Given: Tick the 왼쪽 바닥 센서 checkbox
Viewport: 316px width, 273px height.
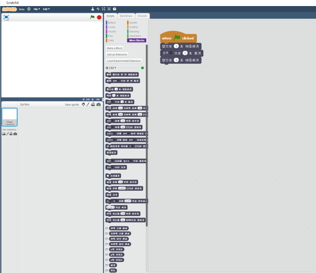Looking at the screenshot, I should pyautogui.click(x=107, y=239).
